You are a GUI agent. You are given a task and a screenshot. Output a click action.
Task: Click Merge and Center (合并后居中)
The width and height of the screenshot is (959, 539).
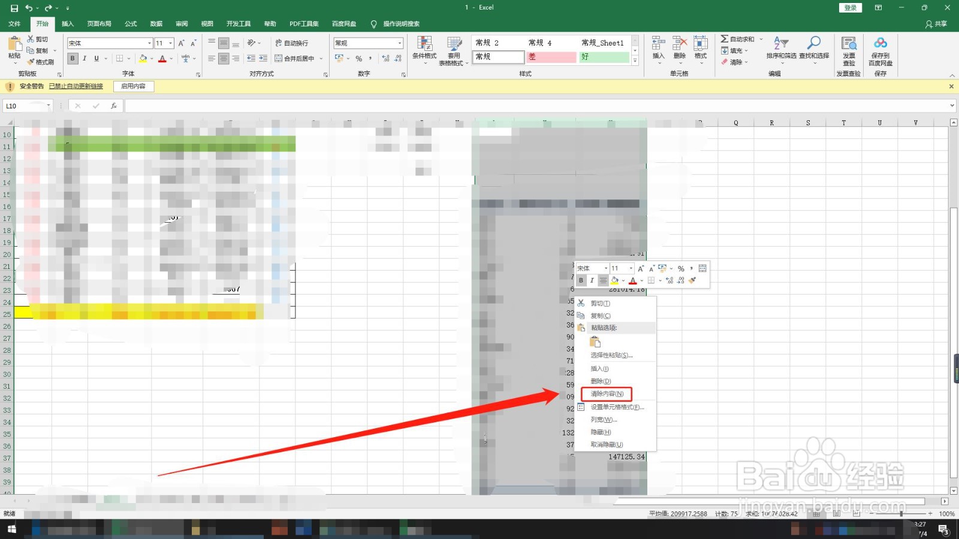(295, 59)
